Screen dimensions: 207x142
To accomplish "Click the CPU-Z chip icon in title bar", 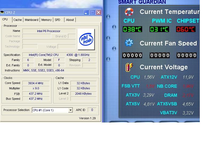I will [2, 13].
